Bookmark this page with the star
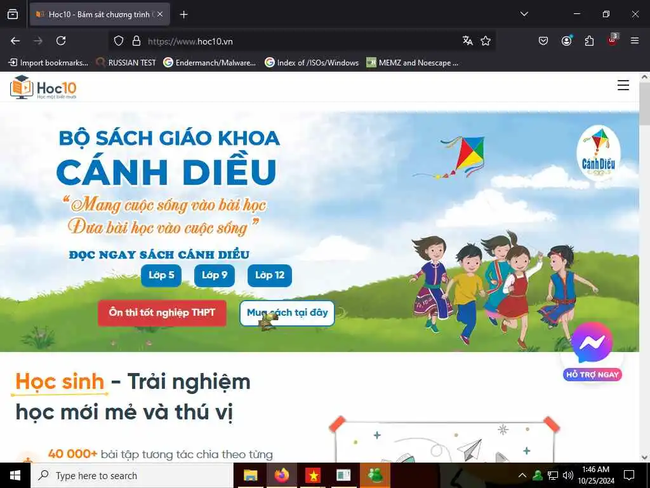650x488 pixels. pos(486,41)
